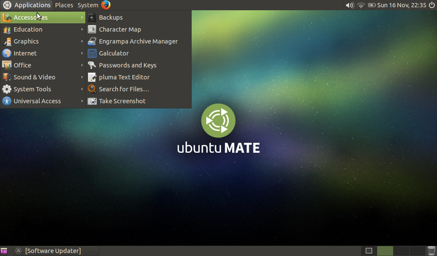Viewport: 437px width, 256px height.
Task: Select the Accessories category
Action: tap(43, 17)
